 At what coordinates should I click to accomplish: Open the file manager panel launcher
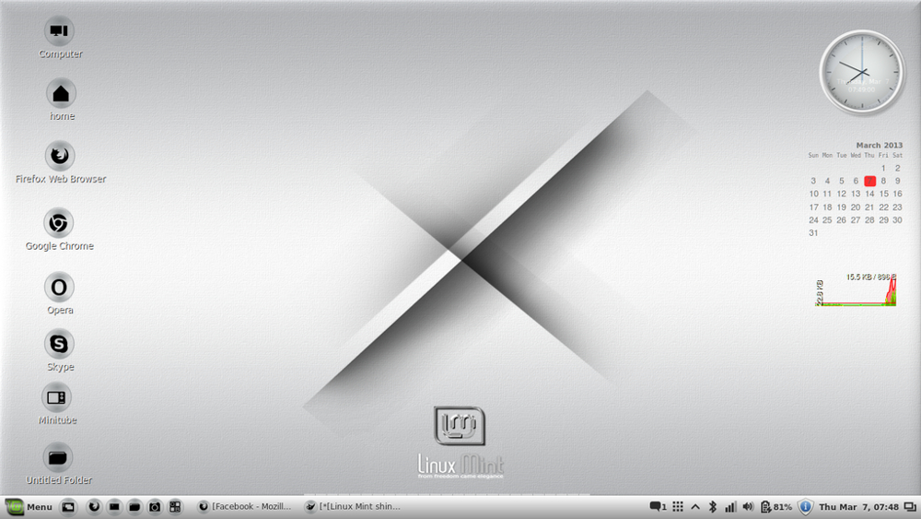(134, 507)
